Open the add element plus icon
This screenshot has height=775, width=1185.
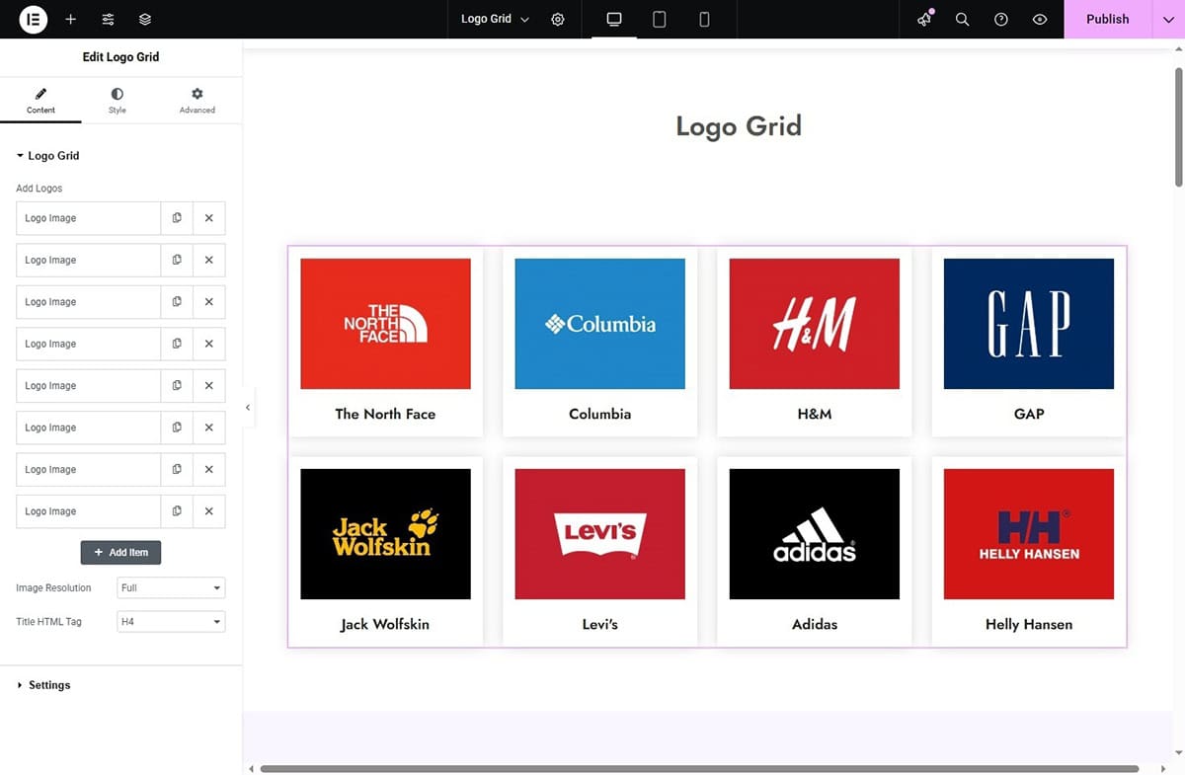(x=70, y=19)
